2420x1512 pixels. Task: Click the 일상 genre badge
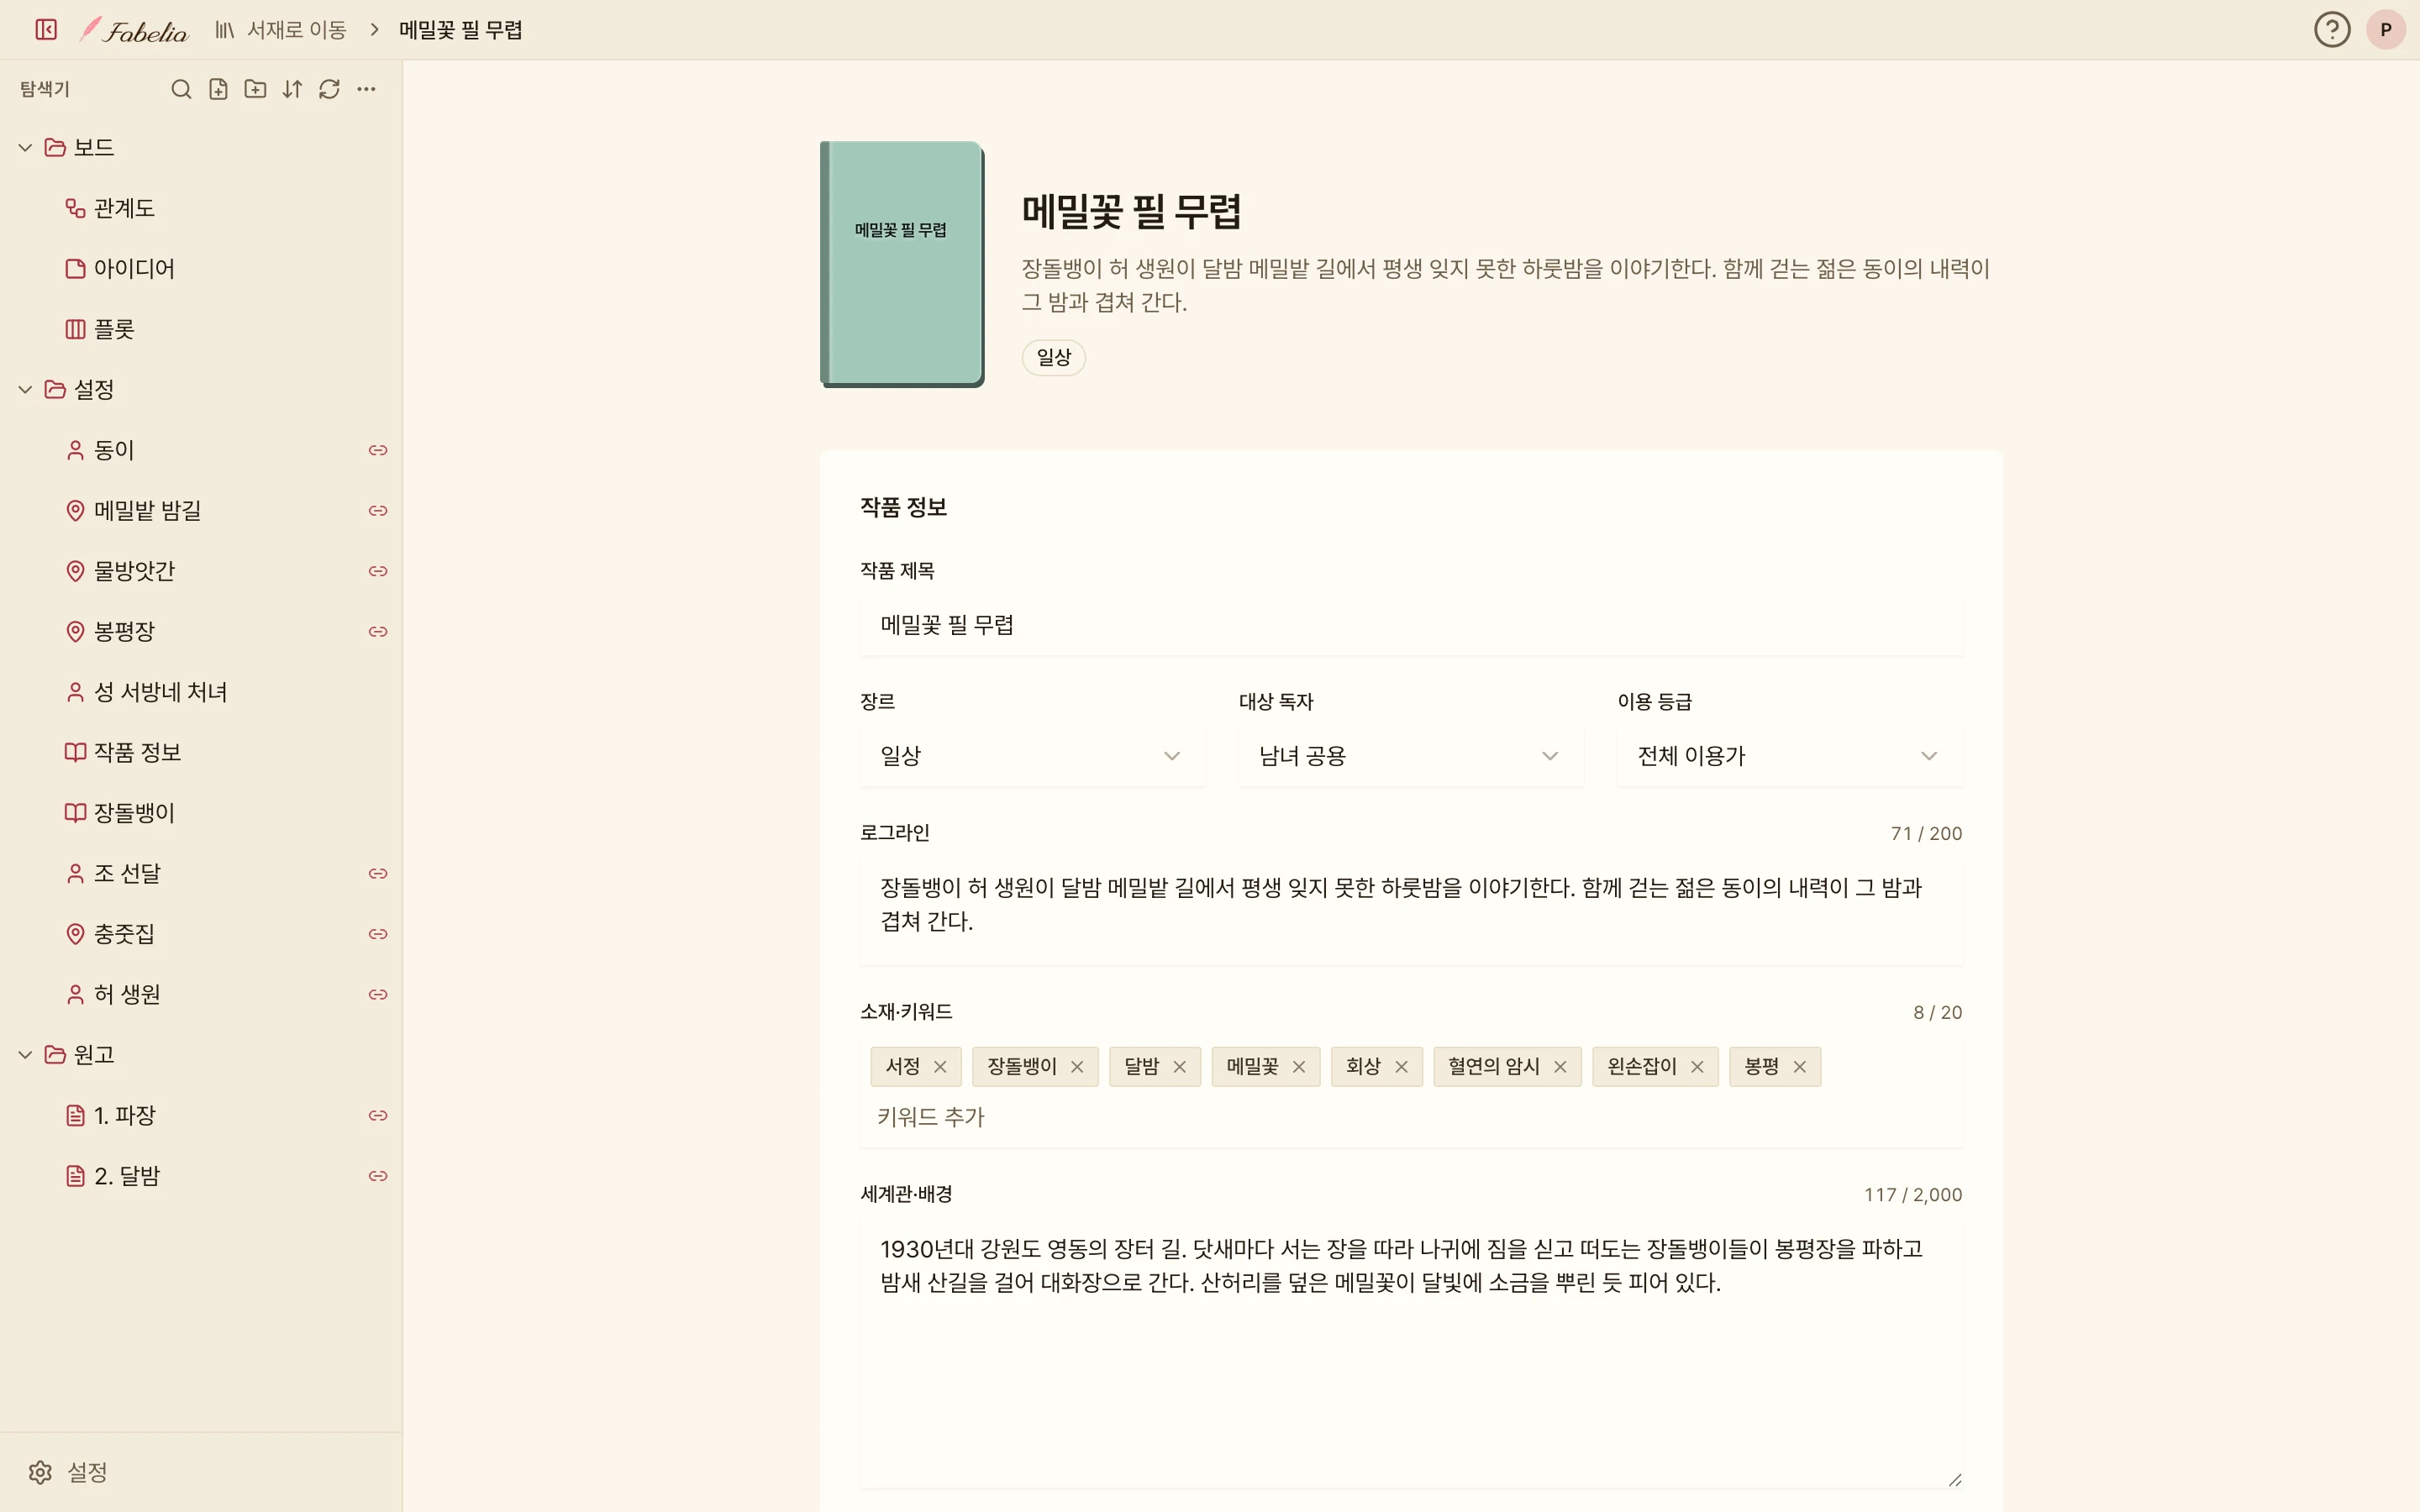pyautogui.click(x=1053, y=357)
